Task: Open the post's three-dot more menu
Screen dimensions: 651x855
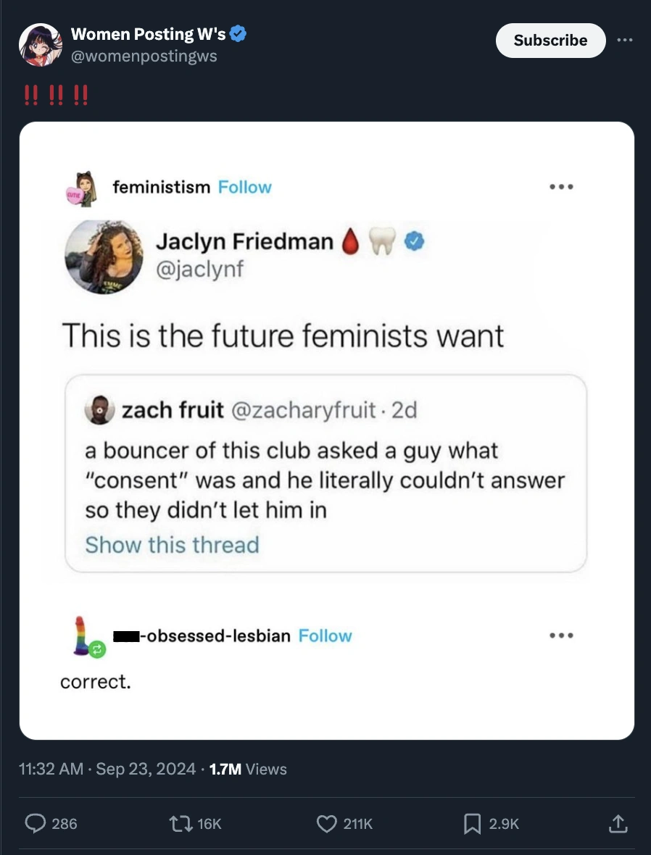Action: click(x=624, y=40)
